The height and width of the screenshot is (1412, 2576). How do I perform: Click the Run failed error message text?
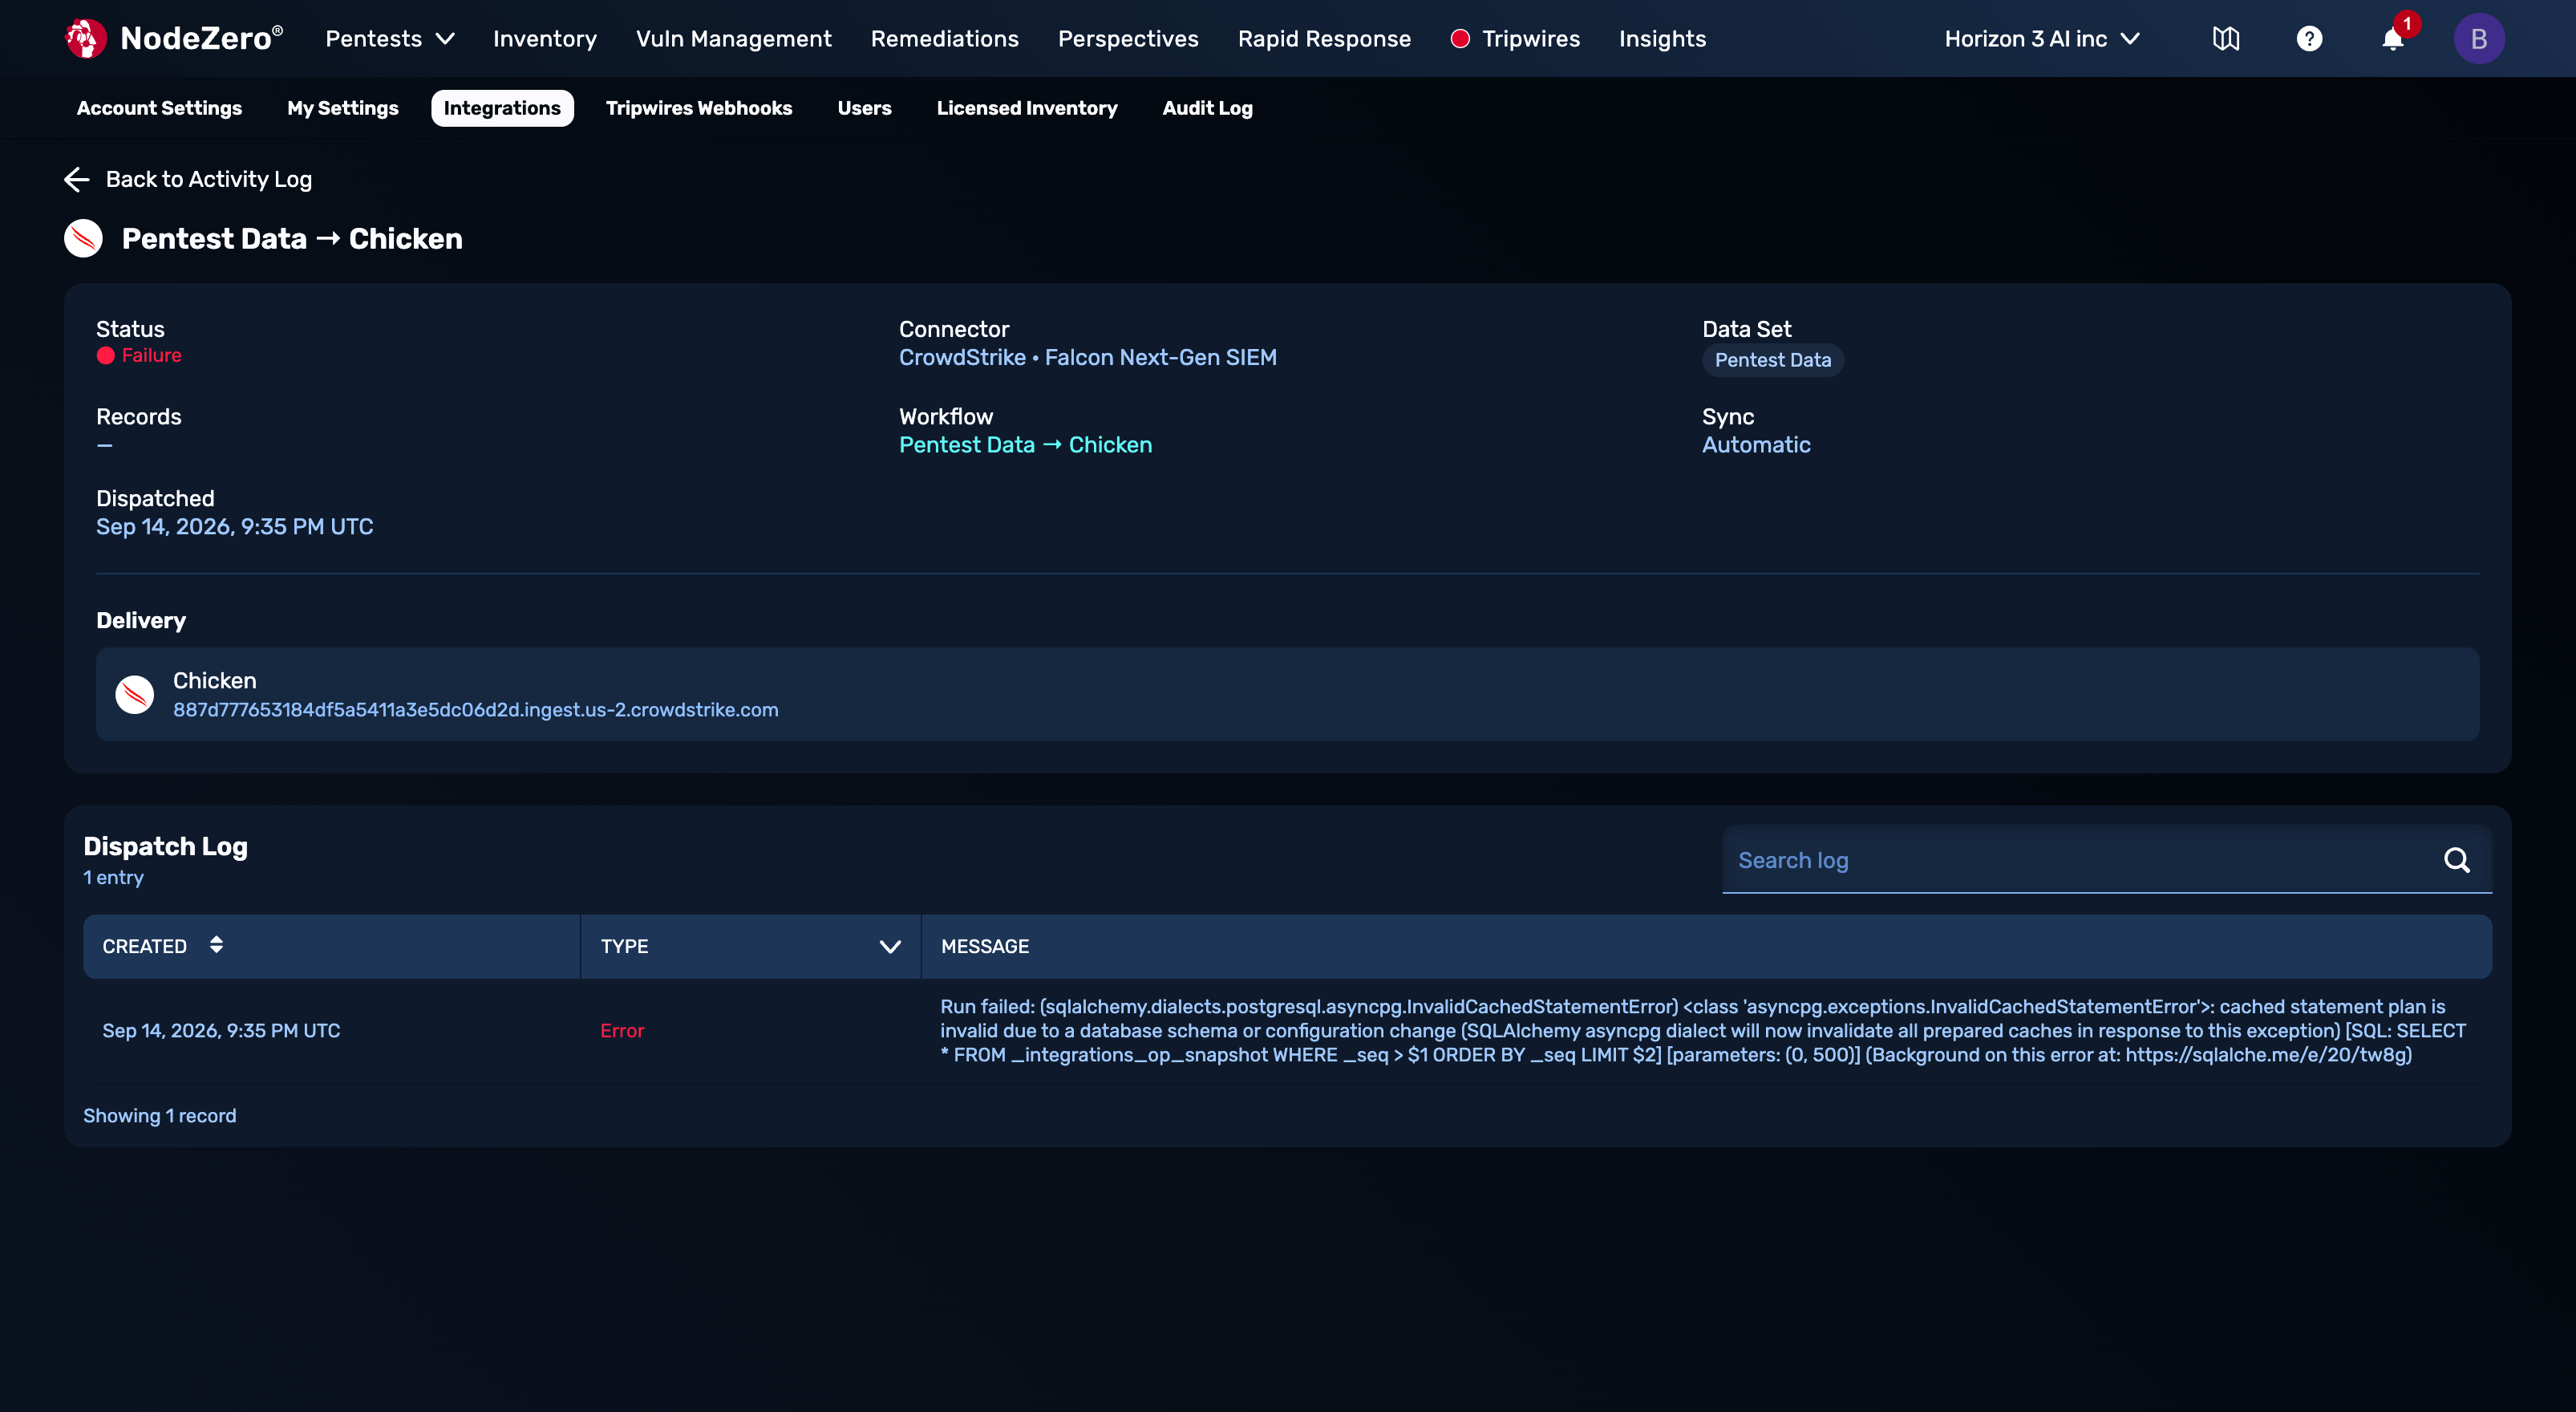click(x=1703, y=1031)
